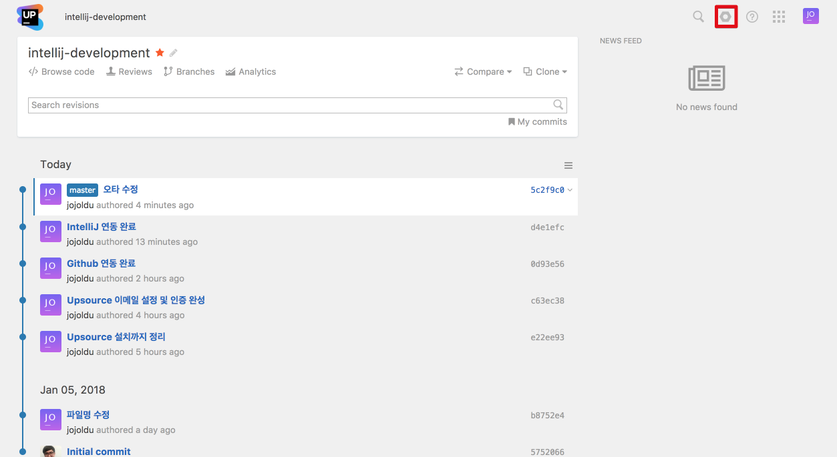
Task: Click the NEWS FEED heading
Action: pyautogui.click(x=621, y=41)
